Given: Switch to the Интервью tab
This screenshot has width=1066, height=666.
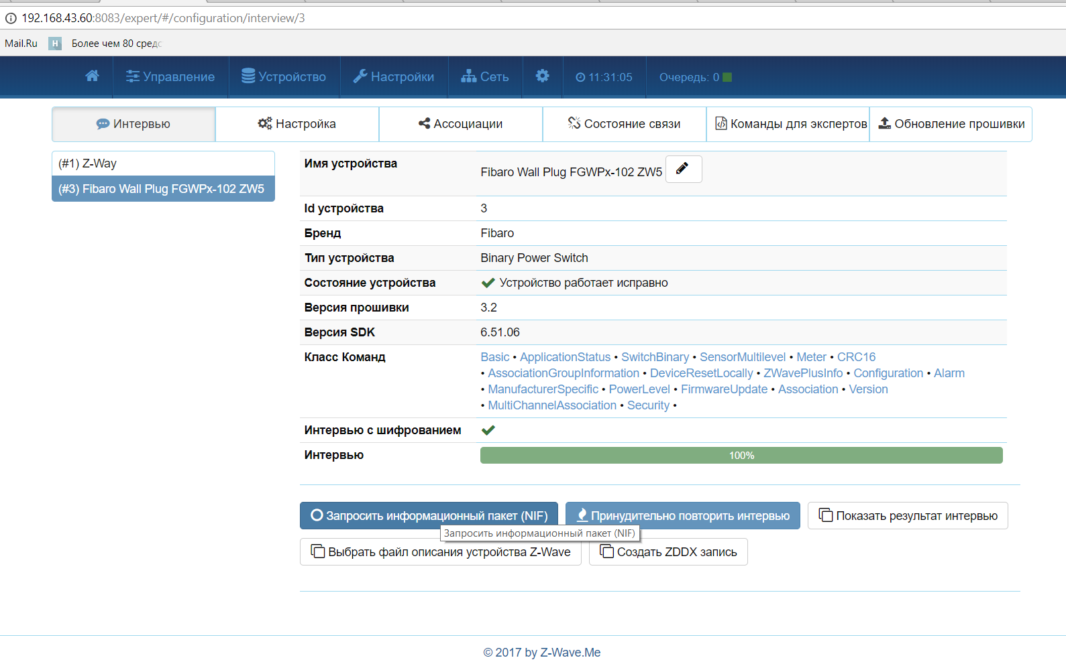Looking at the screenshot, I should point(134,124).
